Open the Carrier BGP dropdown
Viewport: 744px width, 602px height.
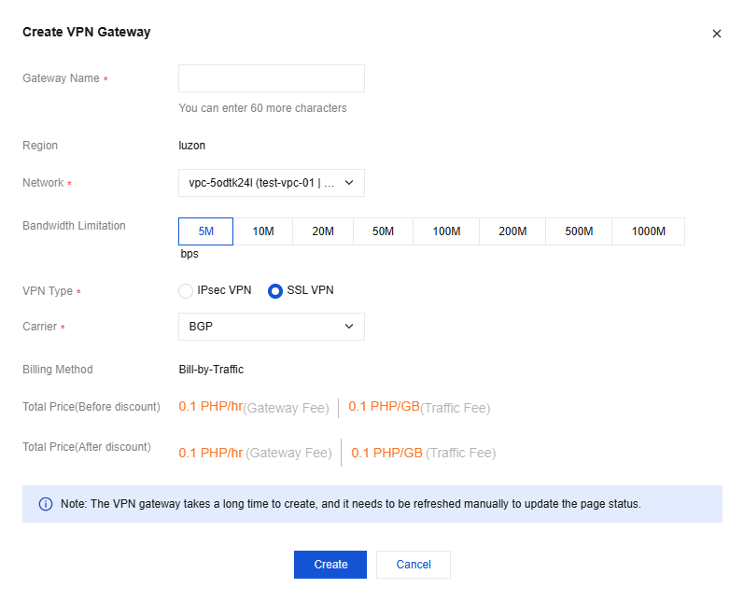coord(272,327)
